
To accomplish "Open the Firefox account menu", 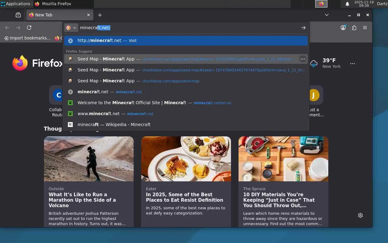I will pos(343,28).
